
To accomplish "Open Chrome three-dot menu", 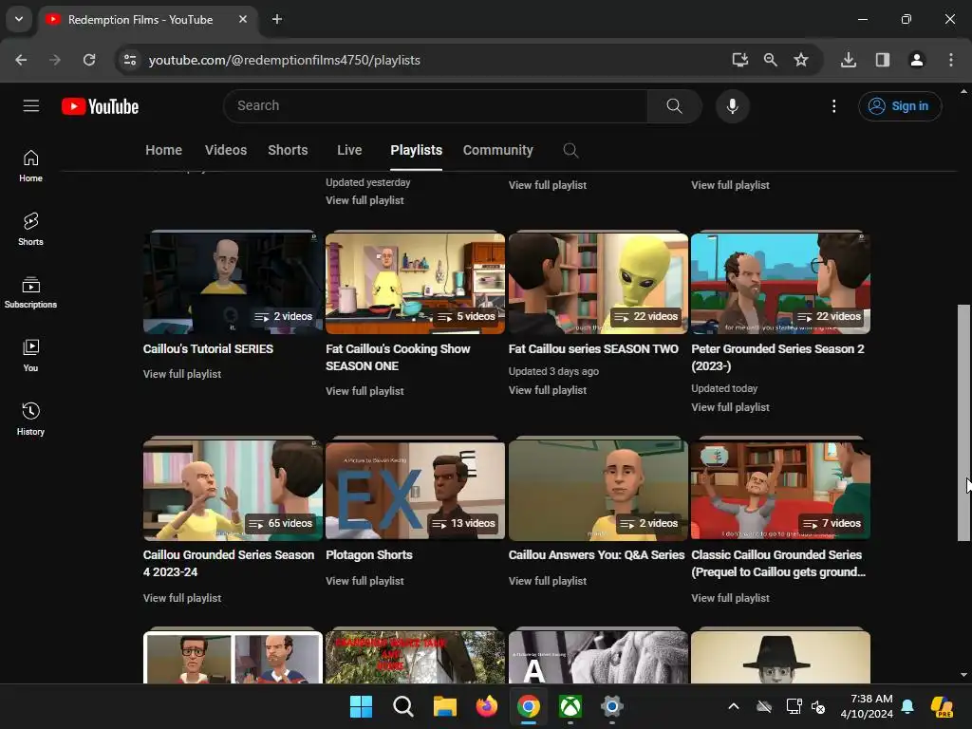I will coord(951,60).
